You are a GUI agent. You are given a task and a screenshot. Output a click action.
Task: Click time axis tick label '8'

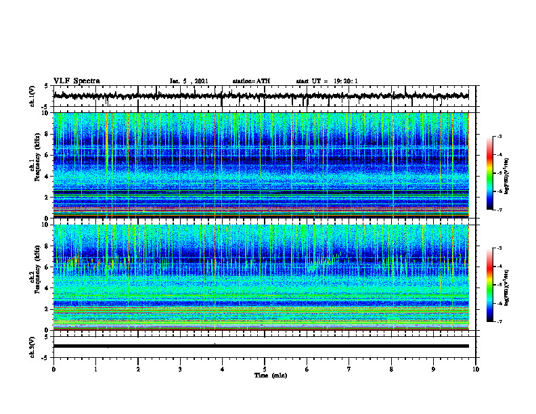coord(391,369)
